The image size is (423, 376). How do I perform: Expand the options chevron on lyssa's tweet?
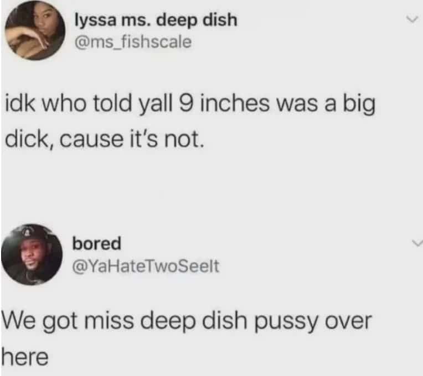pyautogui.click(x=412, y=19)
